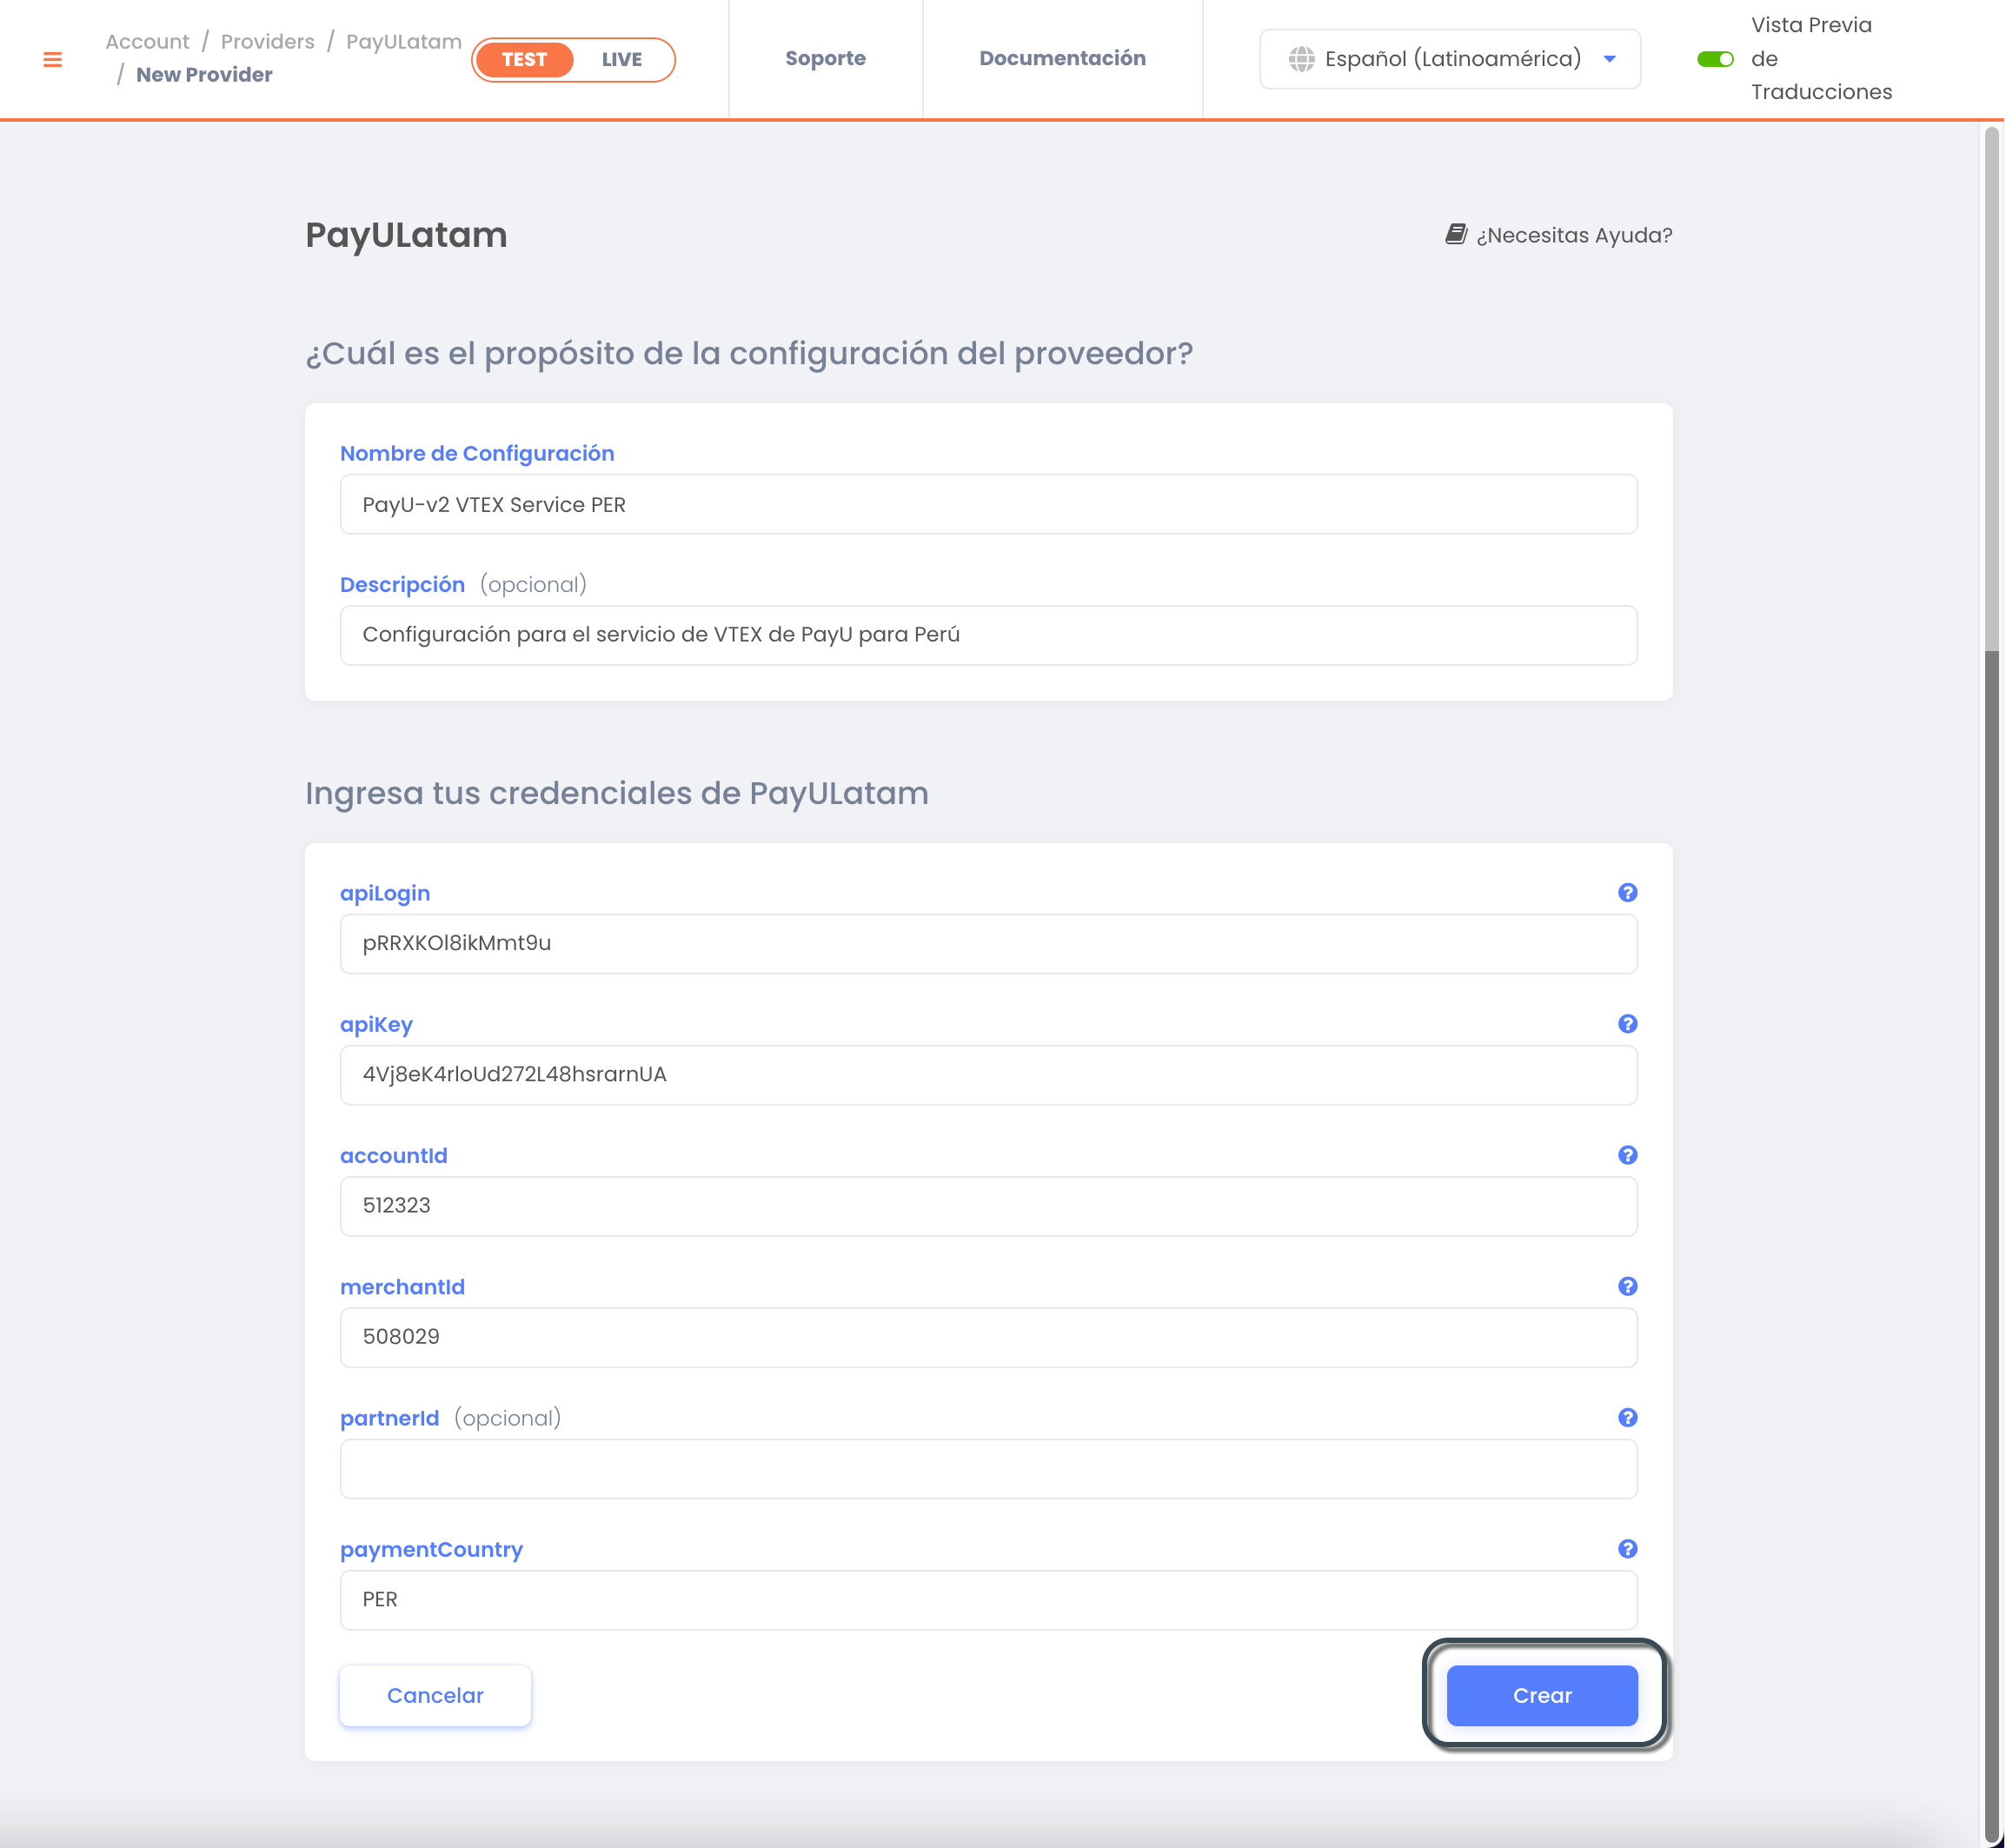Focus the accountId input field
Screen dimensions: 2006x1848
tap(988, 1206)
